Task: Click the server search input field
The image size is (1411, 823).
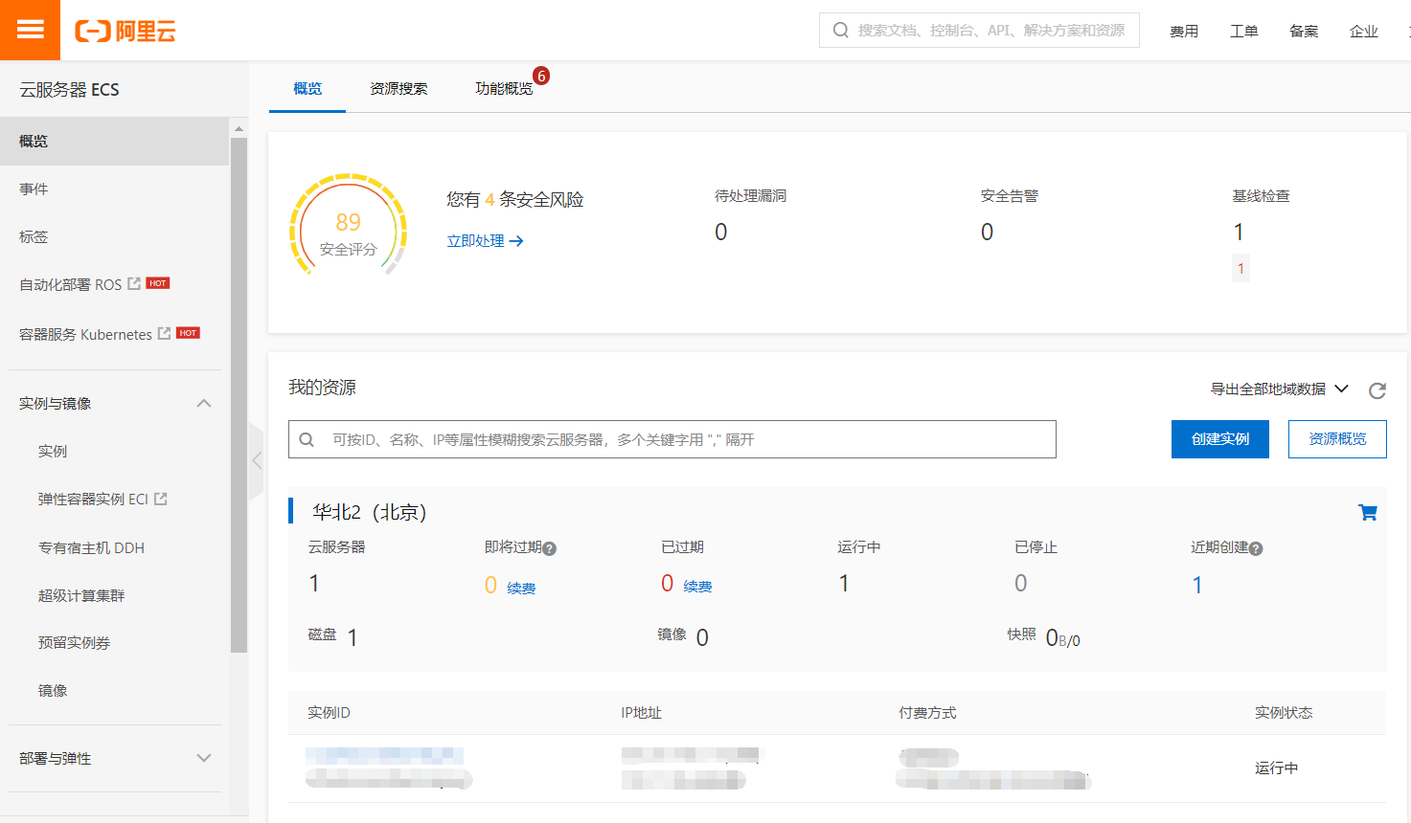Action: 672,439
